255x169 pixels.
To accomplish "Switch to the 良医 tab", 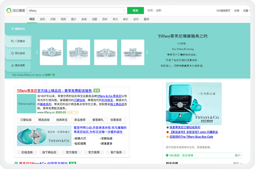I will pos(84,19).
